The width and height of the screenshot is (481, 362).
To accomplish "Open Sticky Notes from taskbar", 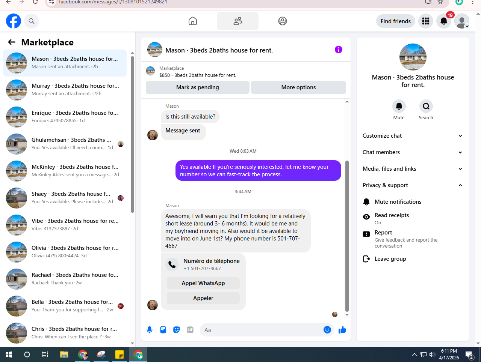I will tap(119, 354).
